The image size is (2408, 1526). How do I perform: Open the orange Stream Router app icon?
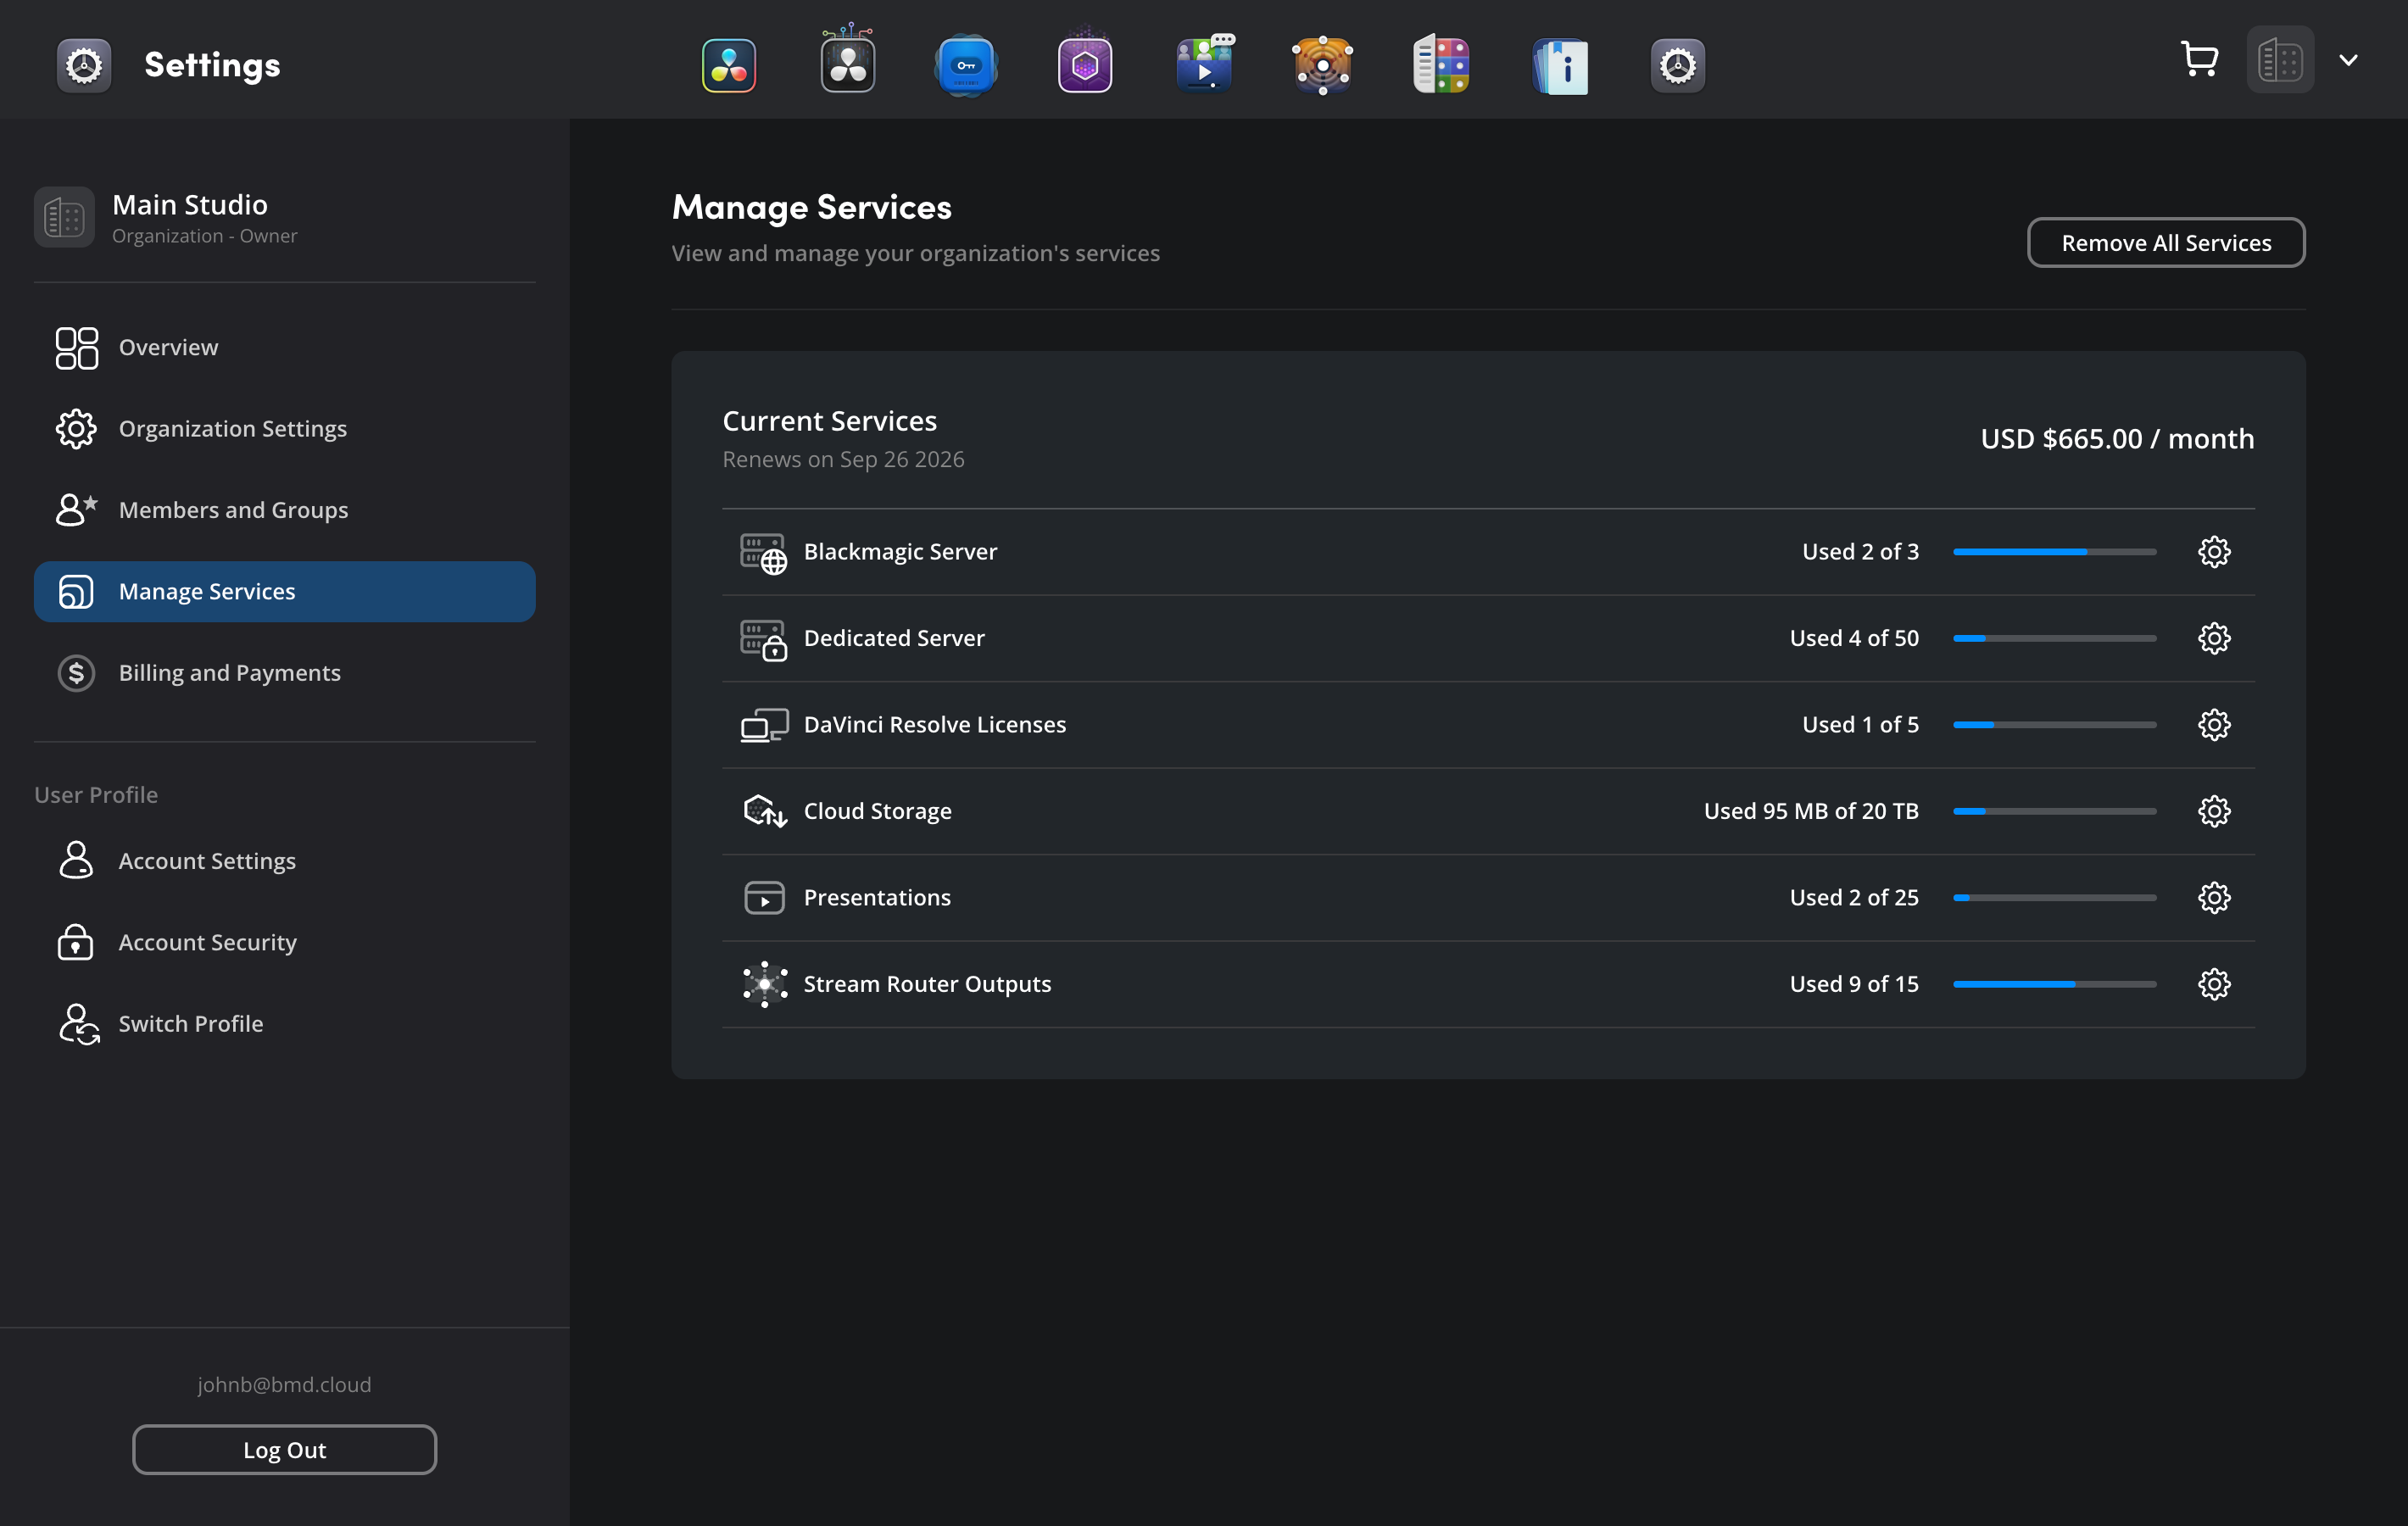tap(1322, 66)
